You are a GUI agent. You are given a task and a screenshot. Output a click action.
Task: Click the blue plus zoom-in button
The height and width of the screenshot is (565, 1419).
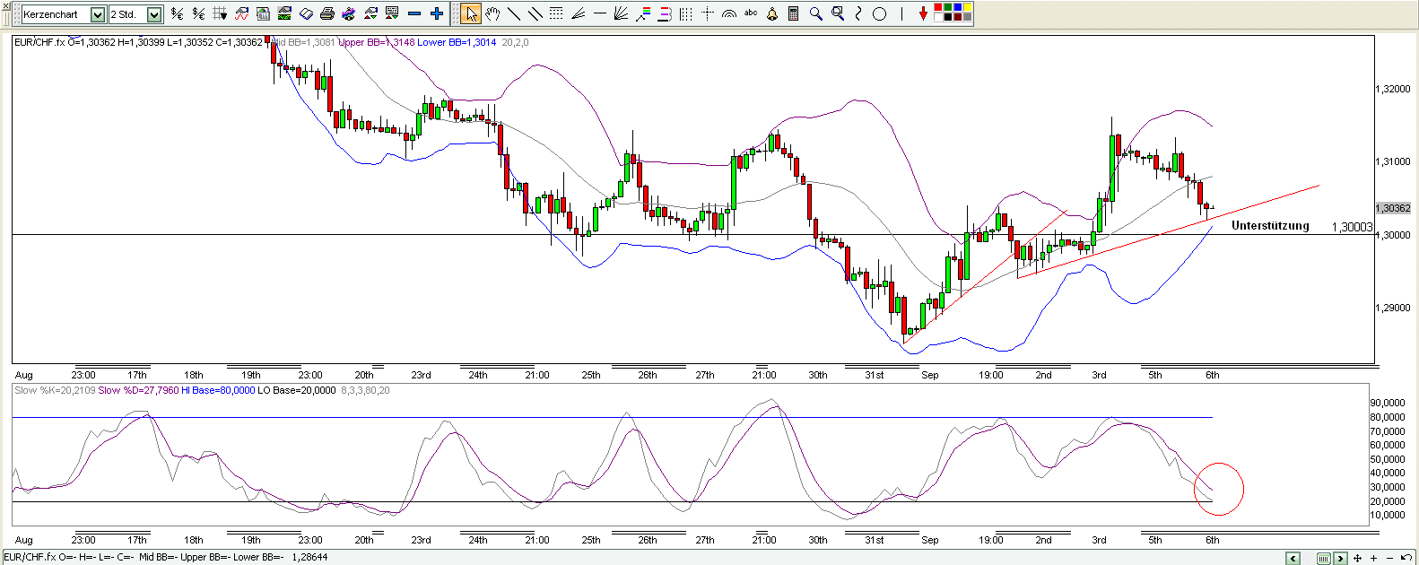pyautogui.click(x=437, y=13)
